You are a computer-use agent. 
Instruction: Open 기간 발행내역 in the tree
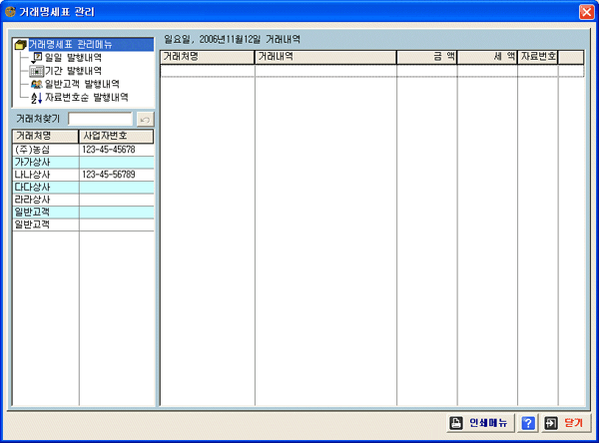(x=73, y=71)
